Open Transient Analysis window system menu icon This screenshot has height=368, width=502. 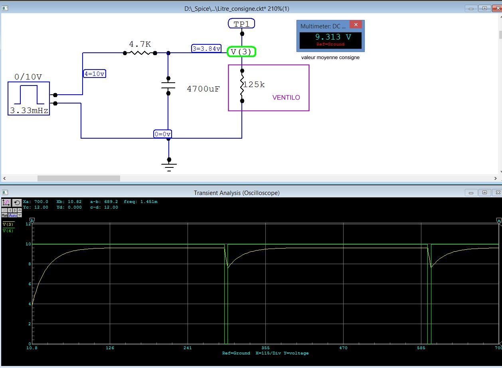(5, 193)
